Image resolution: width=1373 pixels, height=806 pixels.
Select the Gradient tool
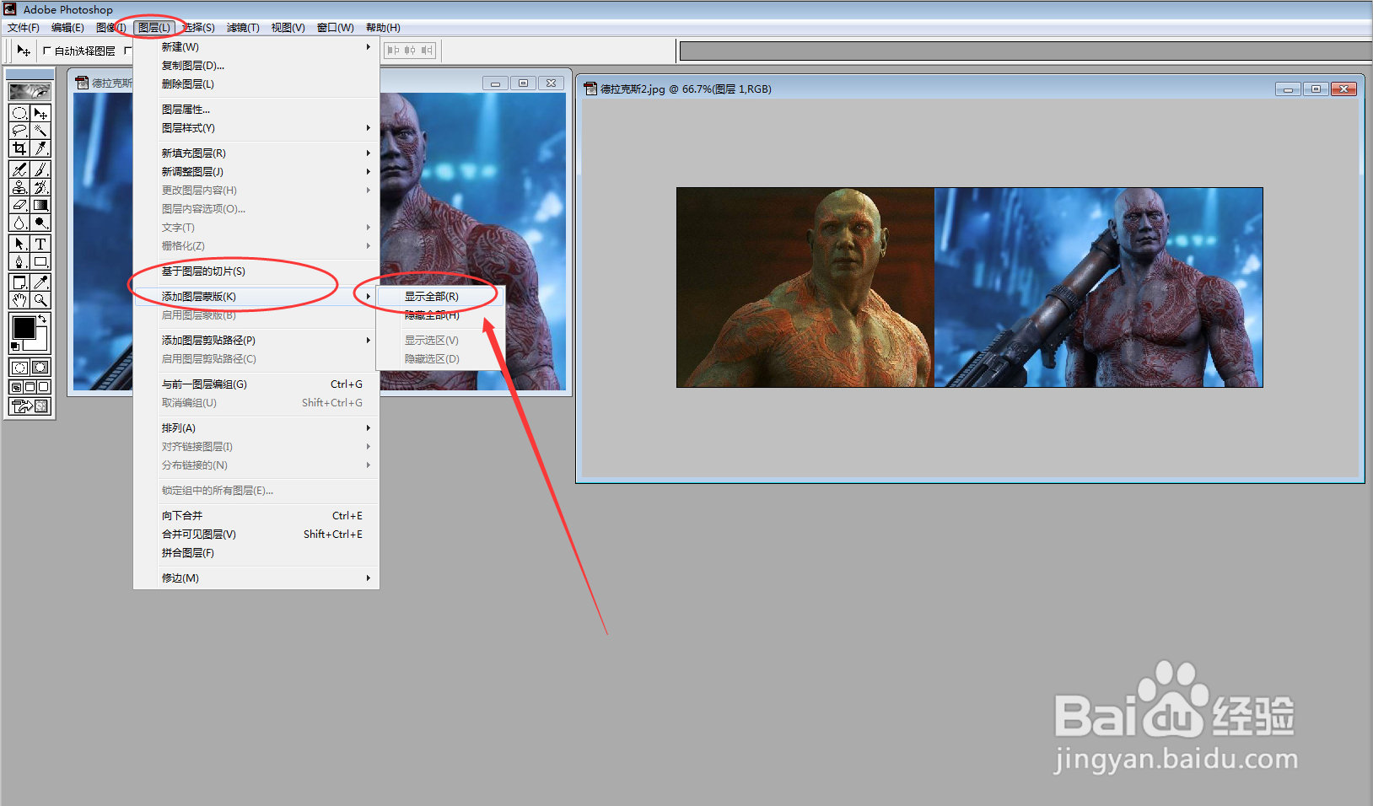[x=40, y=205]
